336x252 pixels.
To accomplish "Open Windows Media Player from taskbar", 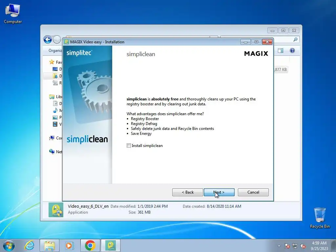I will point(70,245).
